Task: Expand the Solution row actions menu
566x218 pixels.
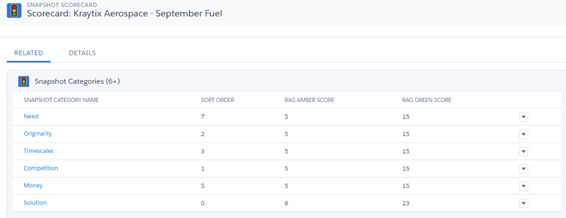Action: click(523, 204)
